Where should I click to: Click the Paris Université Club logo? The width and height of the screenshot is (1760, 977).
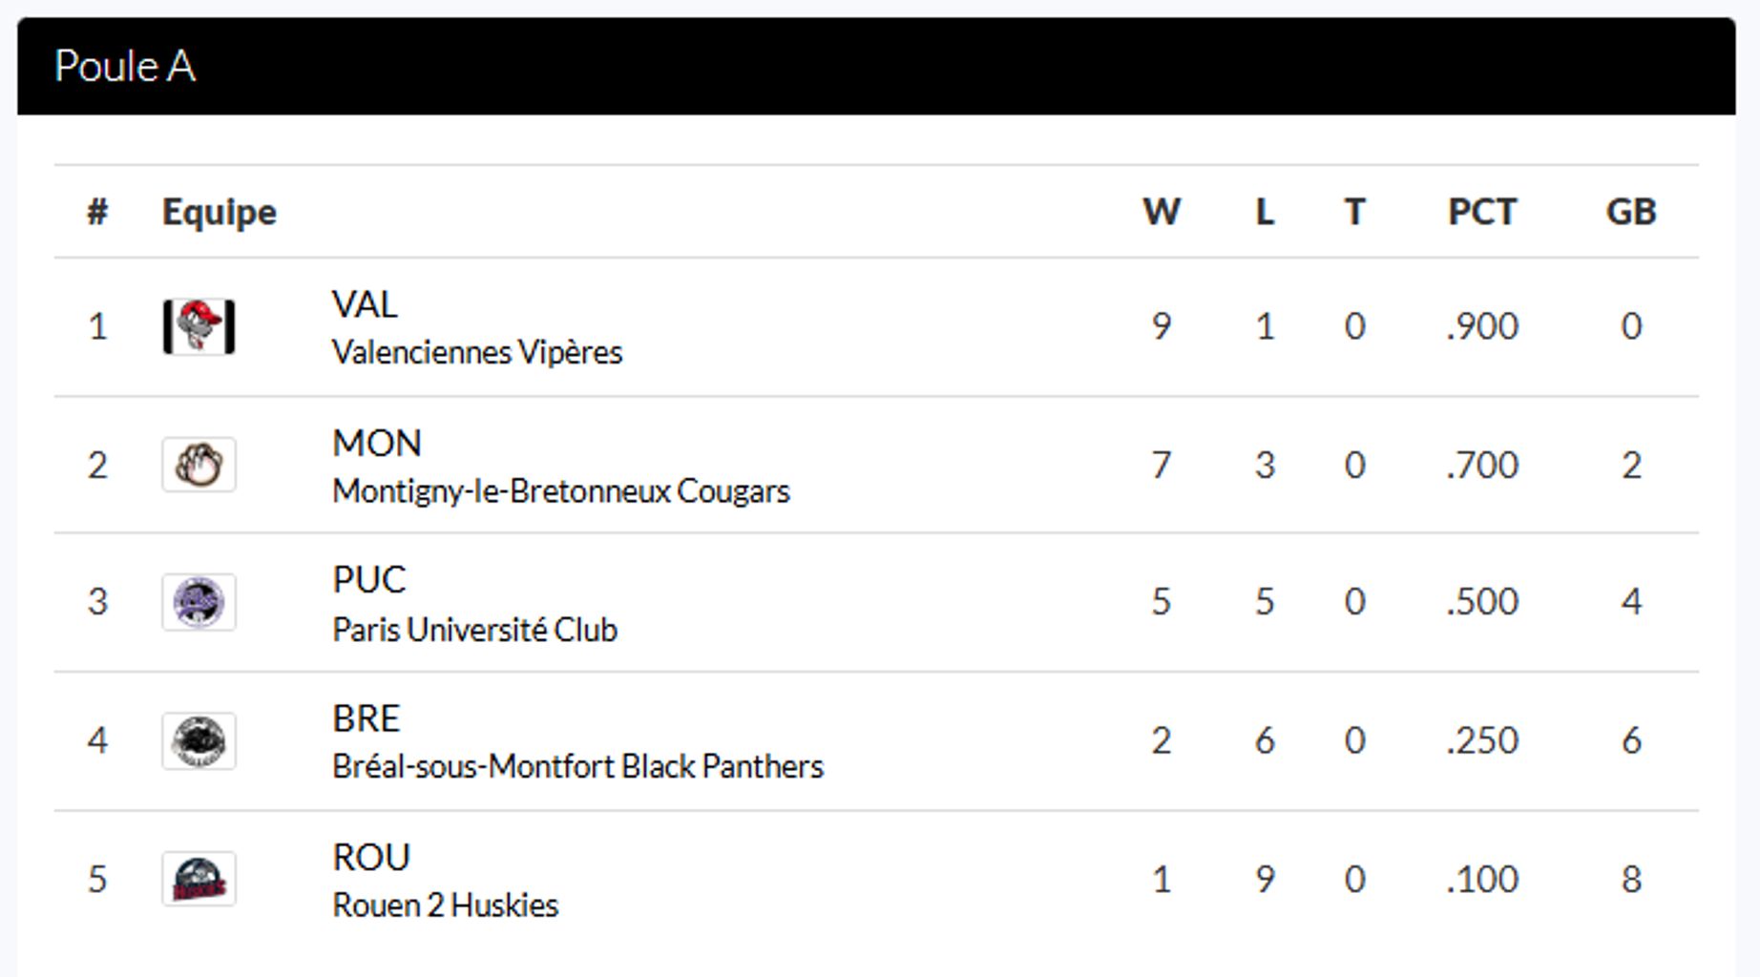[199, 602]
